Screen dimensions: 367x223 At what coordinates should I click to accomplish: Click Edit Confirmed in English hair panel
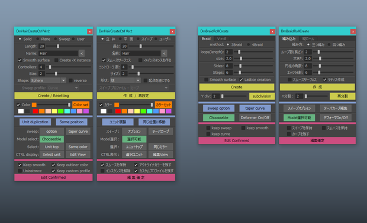coord(53,178)
